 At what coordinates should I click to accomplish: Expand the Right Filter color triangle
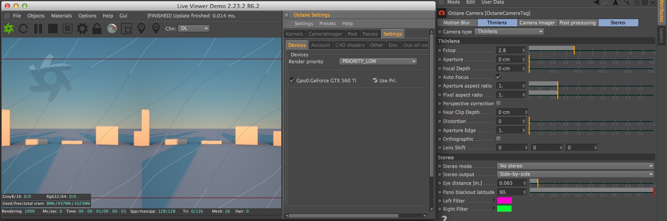pos(495,209)
